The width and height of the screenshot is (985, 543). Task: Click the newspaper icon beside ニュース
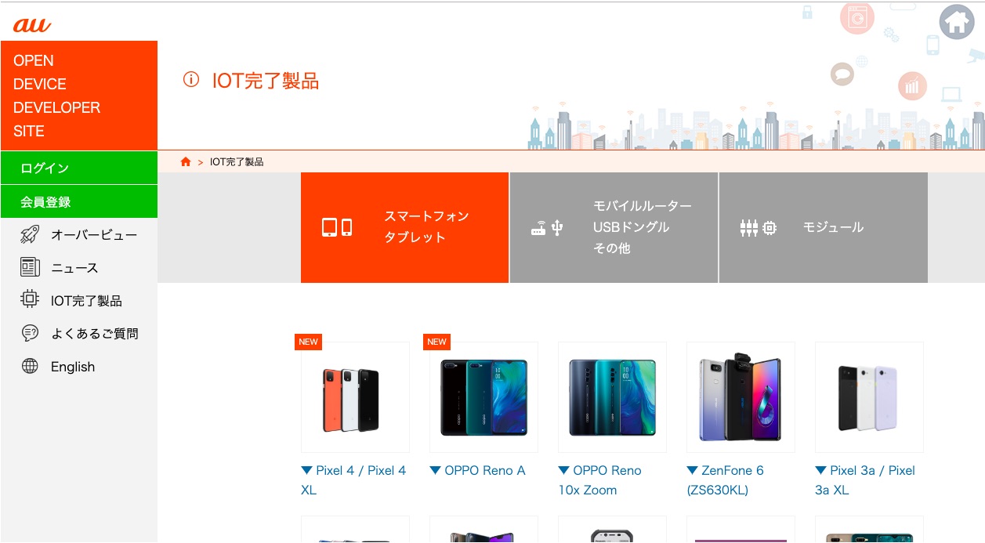[30, 267]
